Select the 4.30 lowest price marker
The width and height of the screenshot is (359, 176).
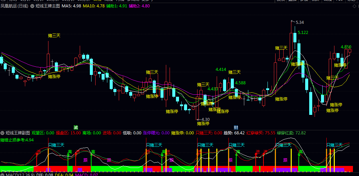coord(205,119)
